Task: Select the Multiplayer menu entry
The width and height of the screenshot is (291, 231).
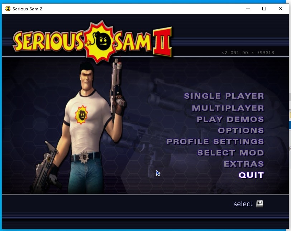Action: [x=228, y=108]
